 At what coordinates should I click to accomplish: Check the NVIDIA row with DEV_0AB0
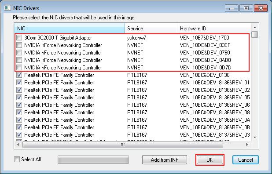point(19,60)
